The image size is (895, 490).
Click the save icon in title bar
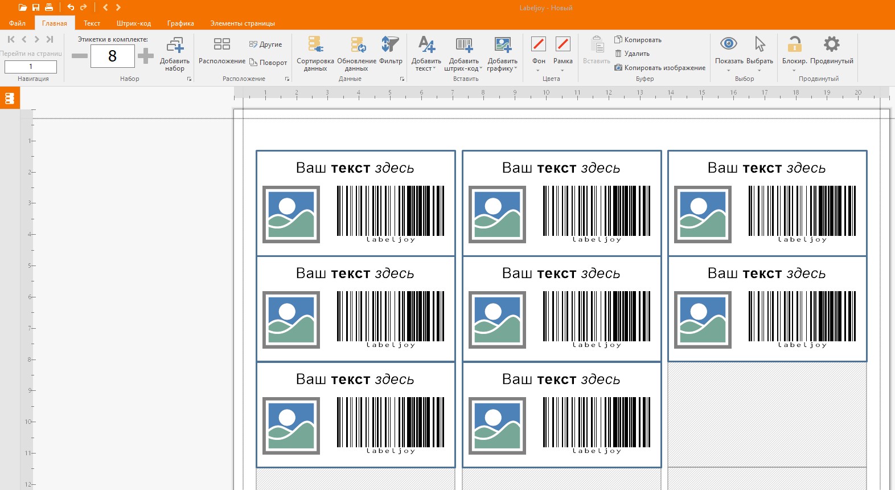[x=36, y=7]
